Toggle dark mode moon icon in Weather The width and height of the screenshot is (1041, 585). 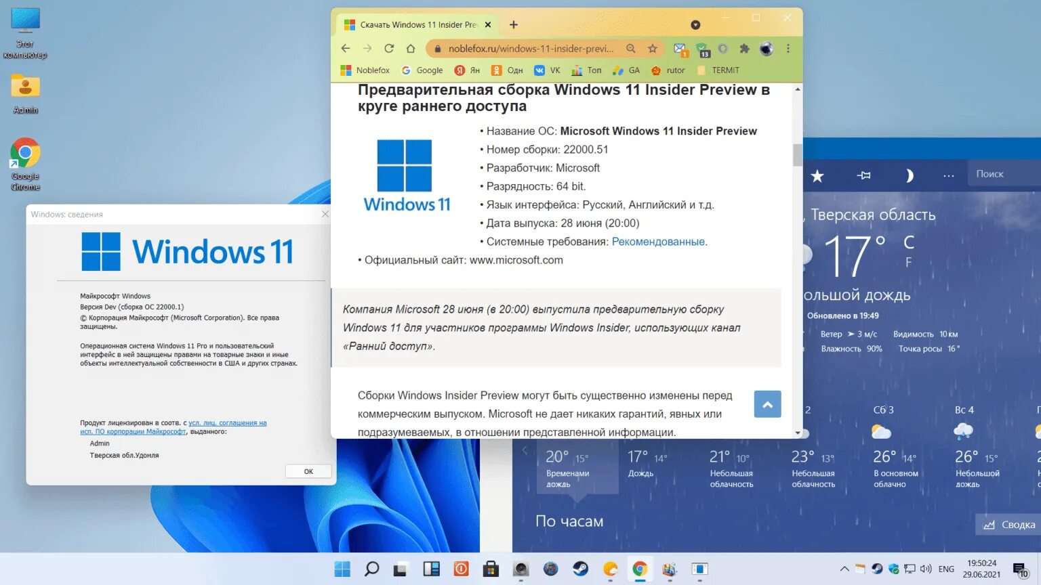910,175
